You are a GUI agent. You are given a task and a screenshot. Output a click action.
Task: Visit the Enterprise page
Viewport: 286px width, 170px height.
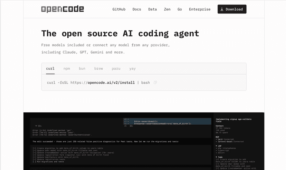coord(200,9)
